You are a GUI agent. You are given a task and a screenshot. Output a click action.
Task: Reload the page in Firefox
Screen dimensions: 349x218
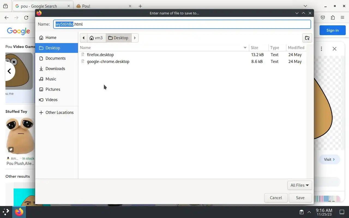tap(26, 17)
